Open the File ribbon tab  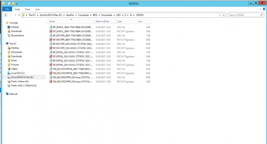(7, 9)
